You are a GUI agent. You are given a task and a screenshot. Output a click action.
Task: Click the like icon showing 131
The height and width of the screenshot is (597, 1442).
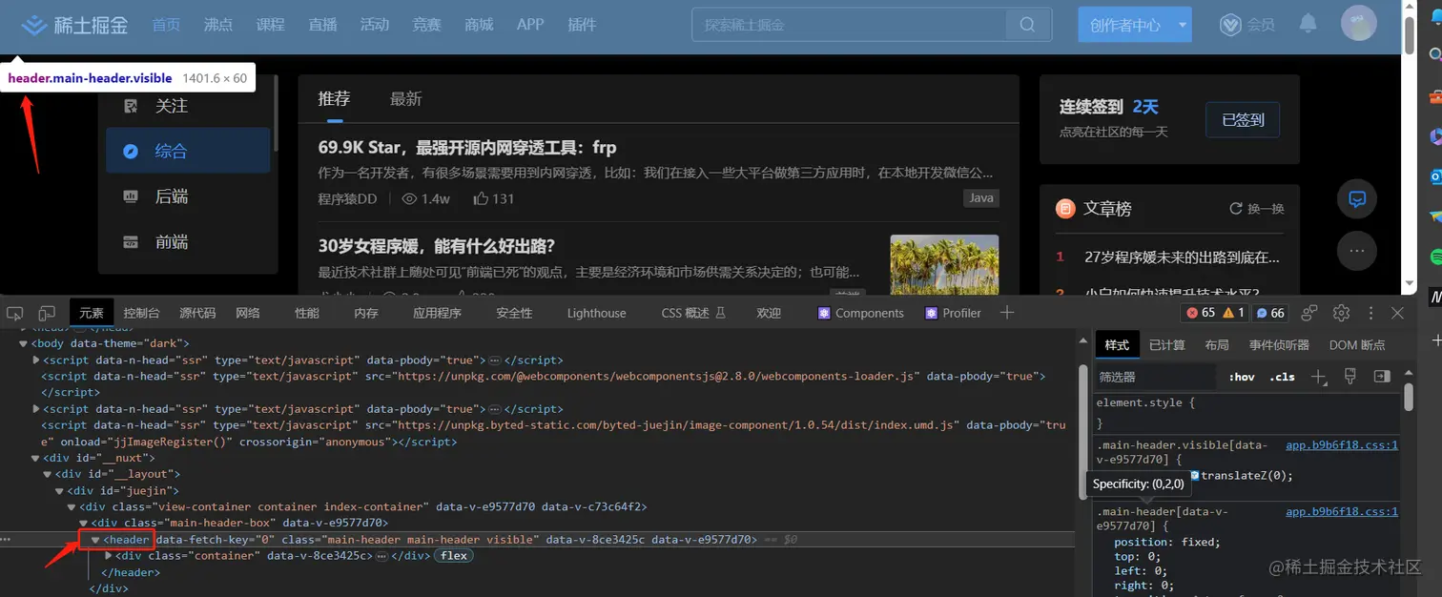click(x=481, y=198)
